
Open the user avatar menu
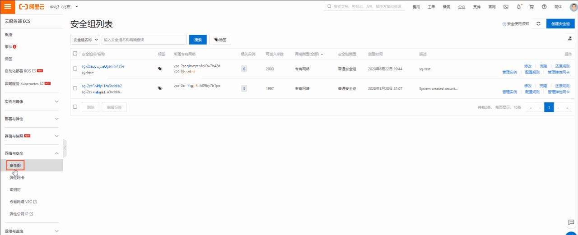[573, 7]
